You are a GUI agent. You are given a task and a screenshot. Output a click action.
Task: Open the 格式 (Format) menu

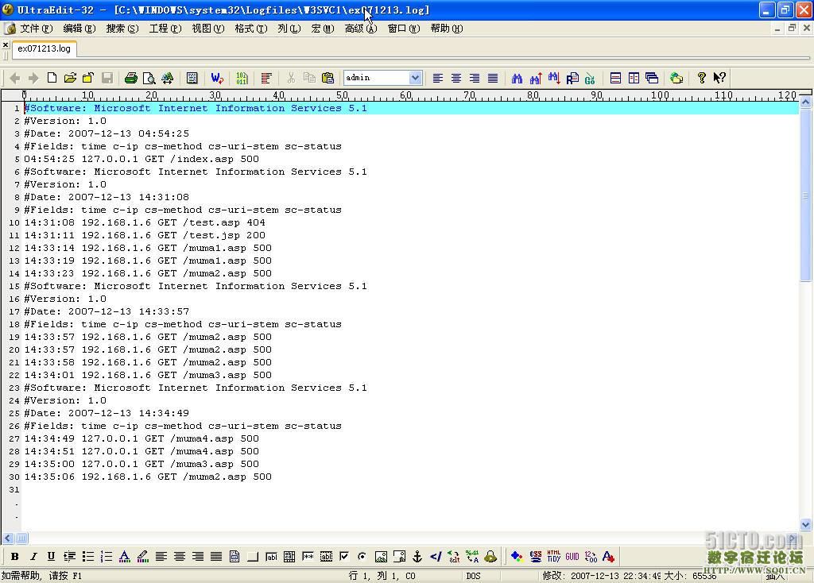[x=251, y=29]
